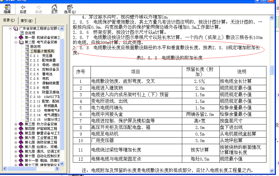This screenshot has width=279, height=176.
Task: Open C.2.3 母线、绝缘 topic
Action: [x=45, y=65]
